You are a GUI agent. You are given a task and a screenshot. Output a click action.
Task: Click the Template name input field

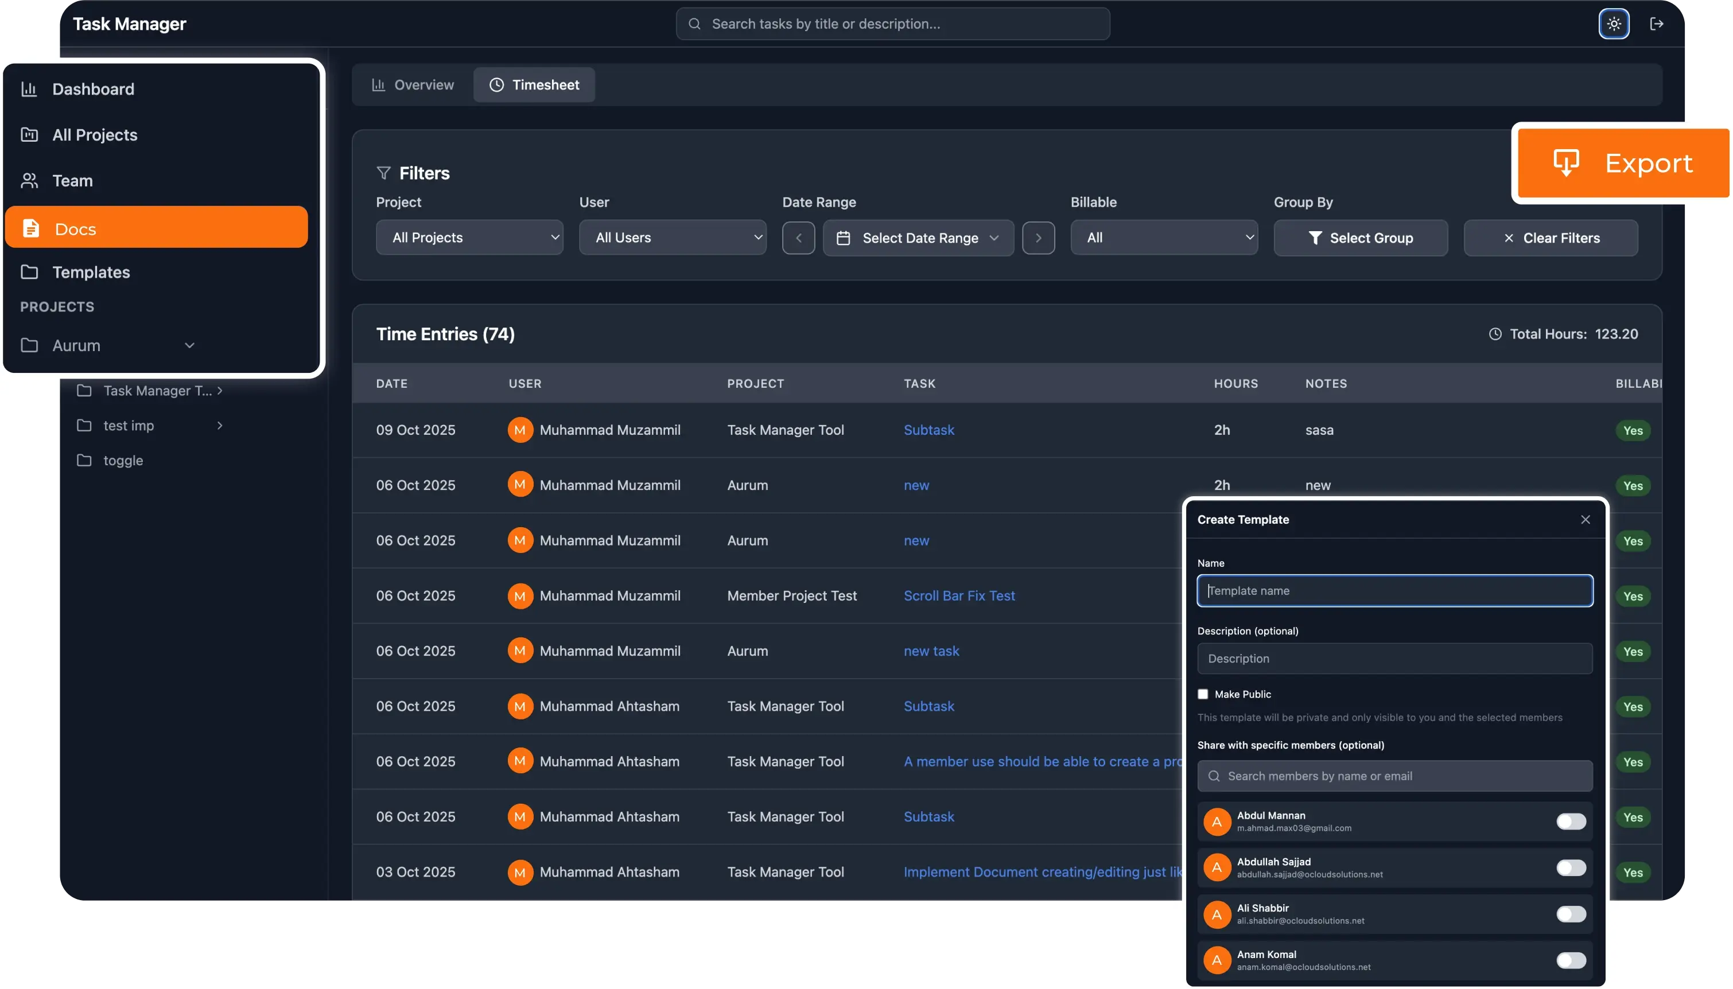1394,591
